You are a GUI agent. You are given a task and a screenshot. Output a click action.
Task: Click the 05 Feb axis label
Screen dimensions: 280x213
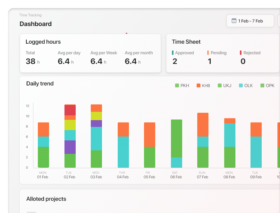coord(149,177)
